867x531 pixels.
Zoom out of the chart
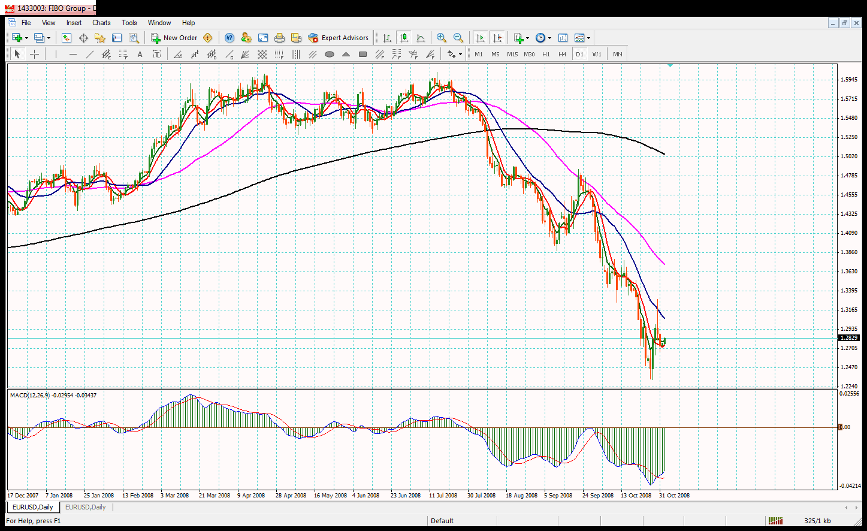click(x=458, y=38)
